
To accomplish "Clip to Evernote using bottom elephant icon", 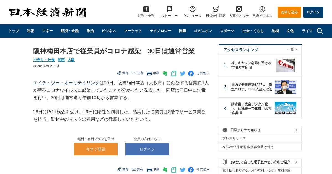I will [x=165, y=170].
